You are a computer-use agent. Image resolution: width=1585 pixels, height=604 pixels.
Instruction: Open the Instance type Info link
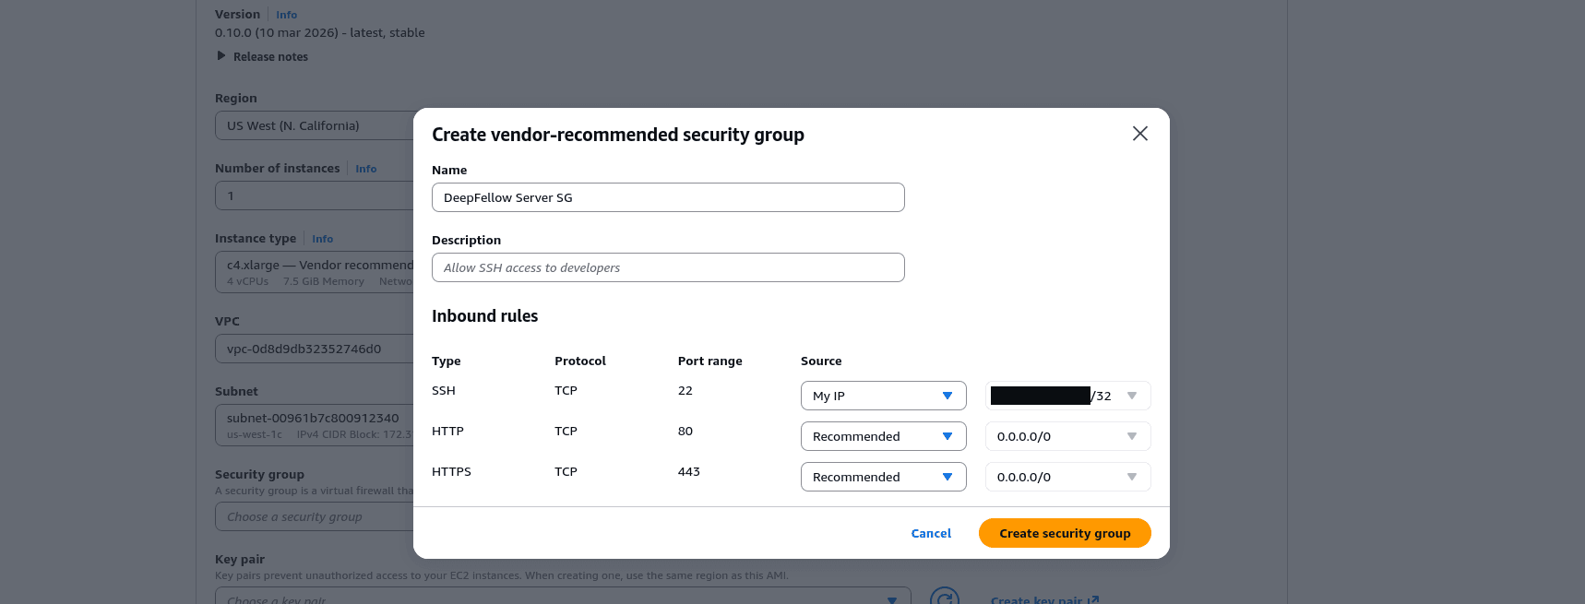pos(322,239)
